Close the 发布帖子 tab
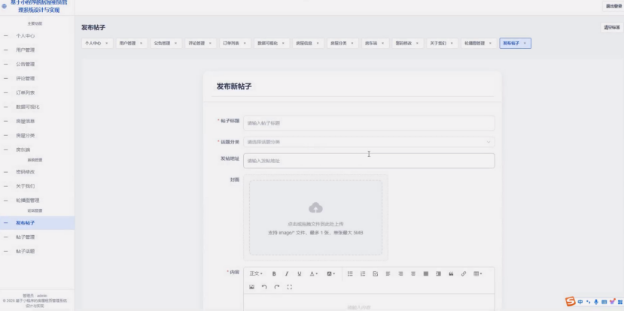The width and height of the screenshot is (624, 311). [x=525, y=44]
